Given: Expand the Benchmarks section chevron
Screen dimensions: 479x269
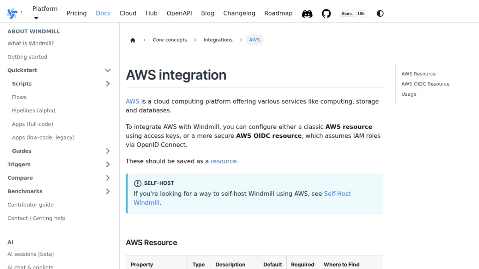Looking at the screenshot, I should pos(108,191).
